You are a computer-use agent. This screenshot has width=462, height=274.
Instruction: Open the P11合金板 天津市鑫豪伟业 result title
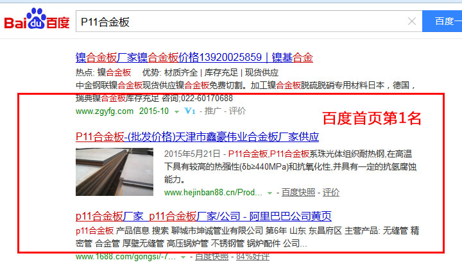point(197,136)
